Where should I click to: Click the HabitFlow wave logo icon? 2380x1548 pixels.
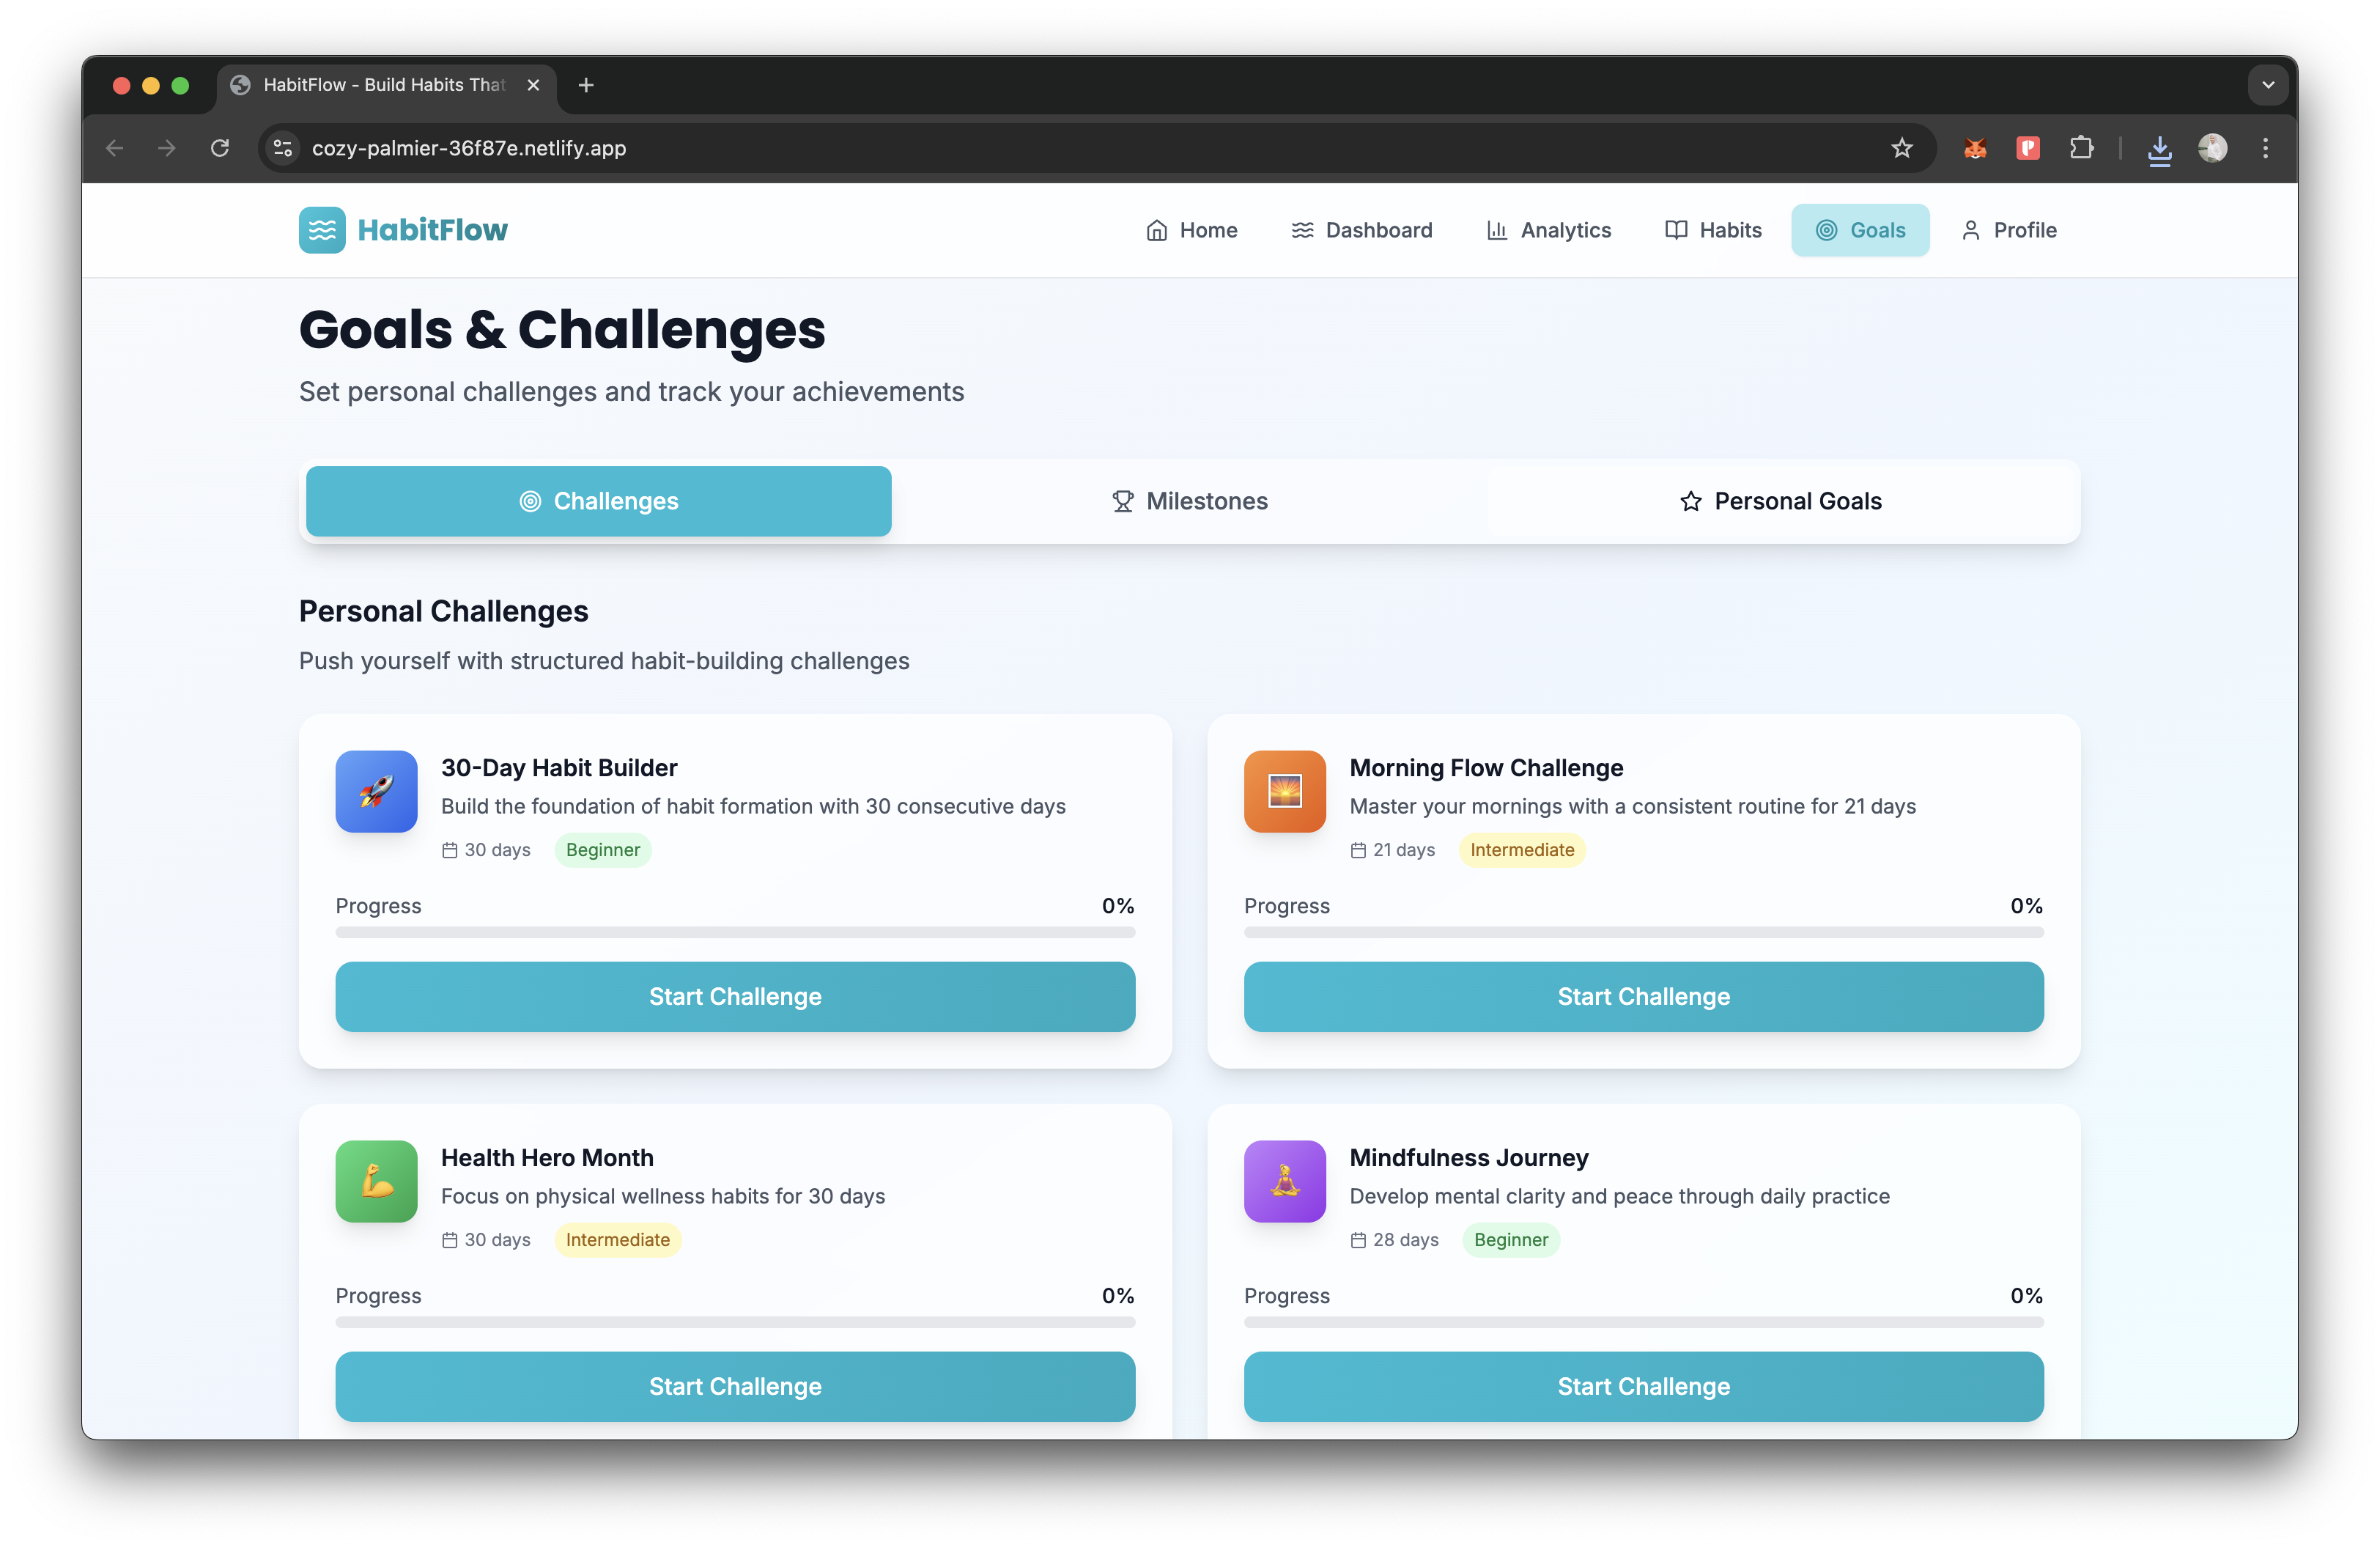coord(322,230)
